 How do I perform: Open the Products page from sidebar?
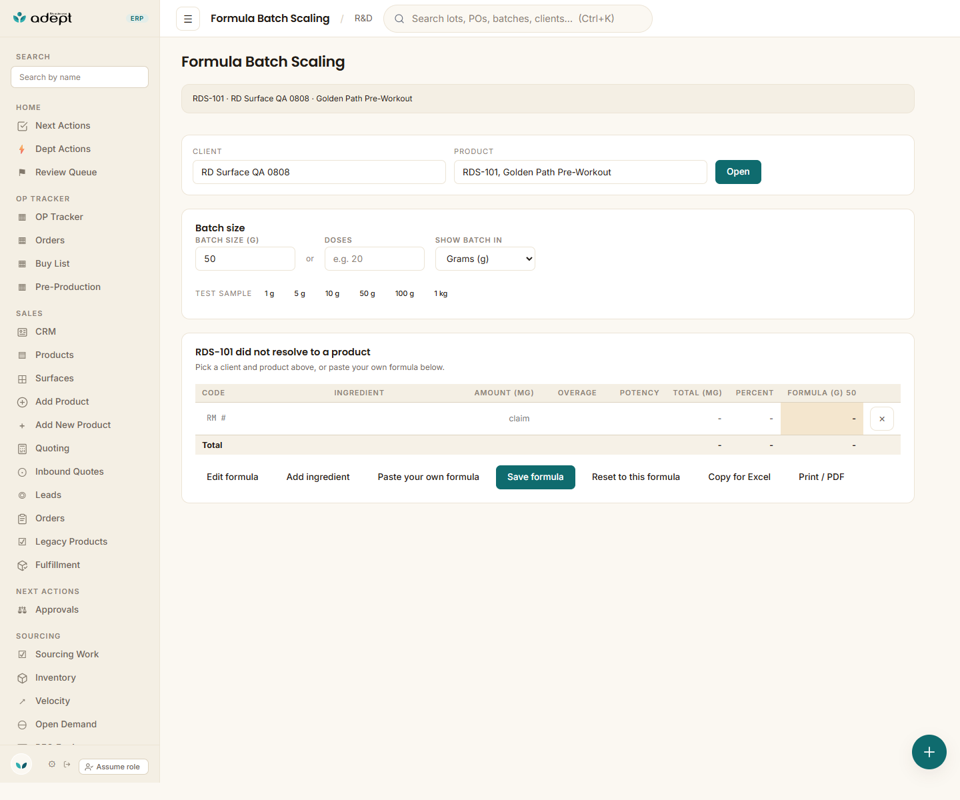[x=55, y=355]
